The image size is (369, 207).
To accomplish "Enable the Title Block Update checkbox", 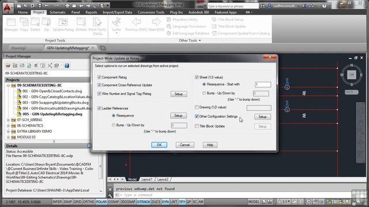I will (x=197, y=126).
